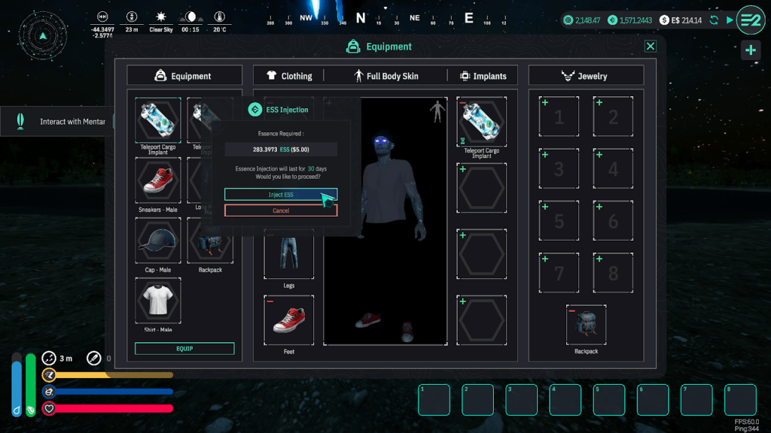
Task: Click the equipped Feet sneakers slot
Action: click(x=288, y=319)
